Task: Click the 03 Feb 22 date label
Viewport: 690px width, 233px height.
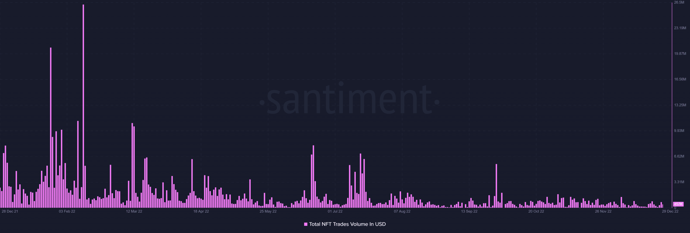Action: 67,212
